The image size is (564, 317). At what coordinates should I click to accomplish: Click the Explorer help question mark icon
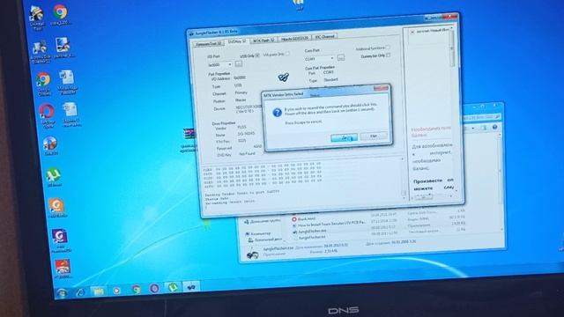pos(495,127)
